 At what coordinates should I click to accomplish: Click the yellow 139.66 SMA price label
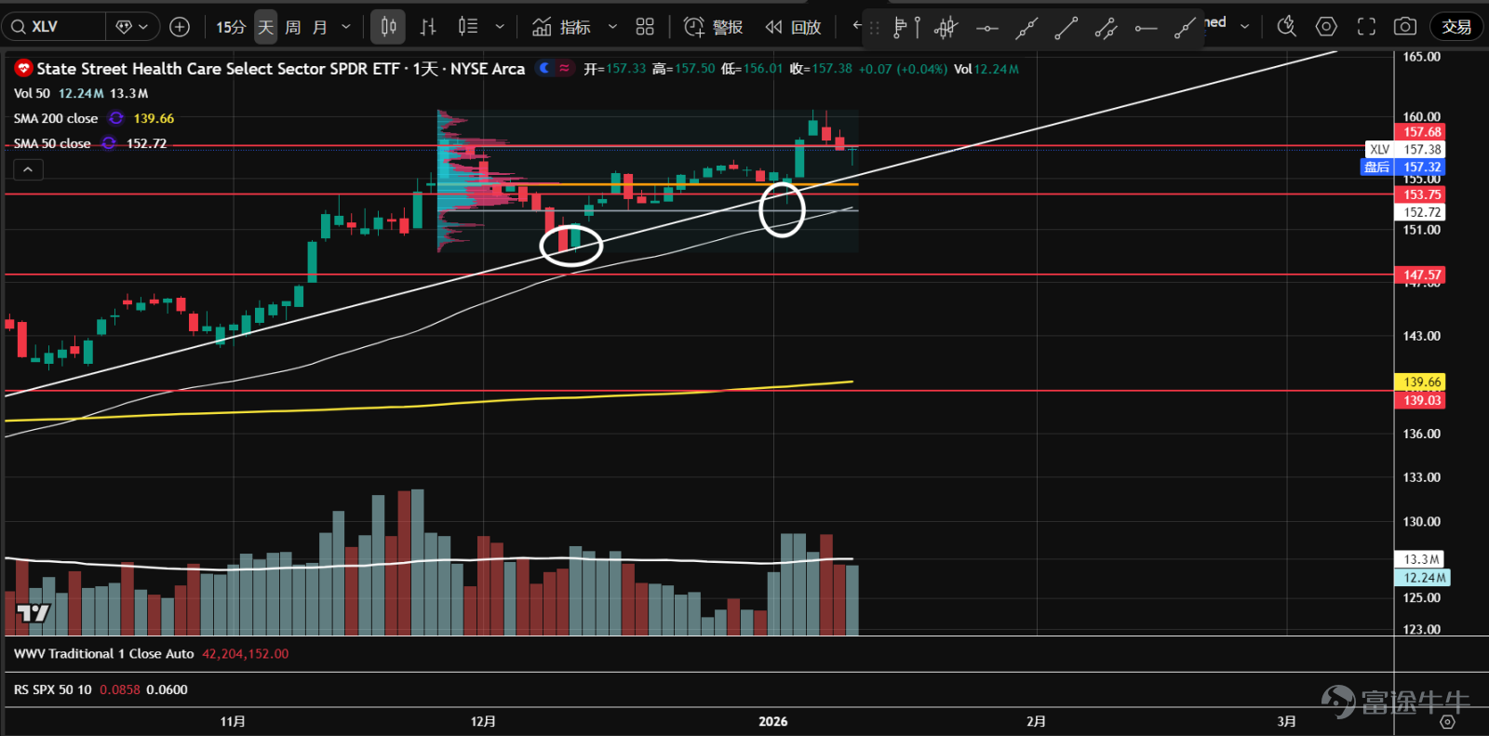1421,382
